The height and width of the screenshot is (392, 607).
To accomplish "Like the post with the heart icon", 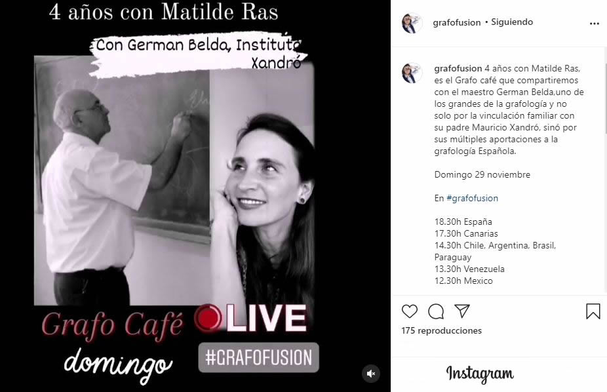I will point(410,311).
